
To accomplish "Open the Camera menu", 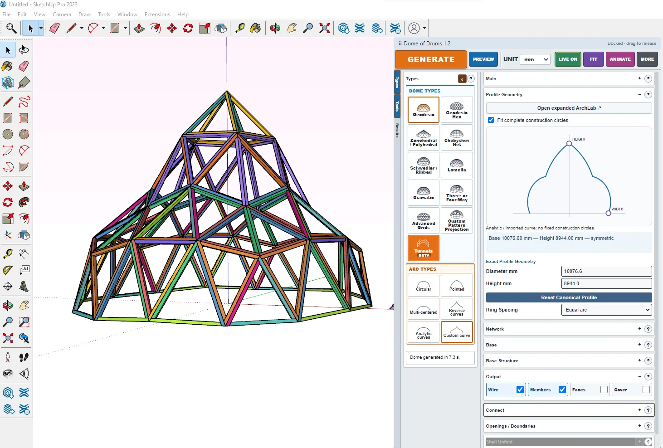I will [x=62, y=15].
